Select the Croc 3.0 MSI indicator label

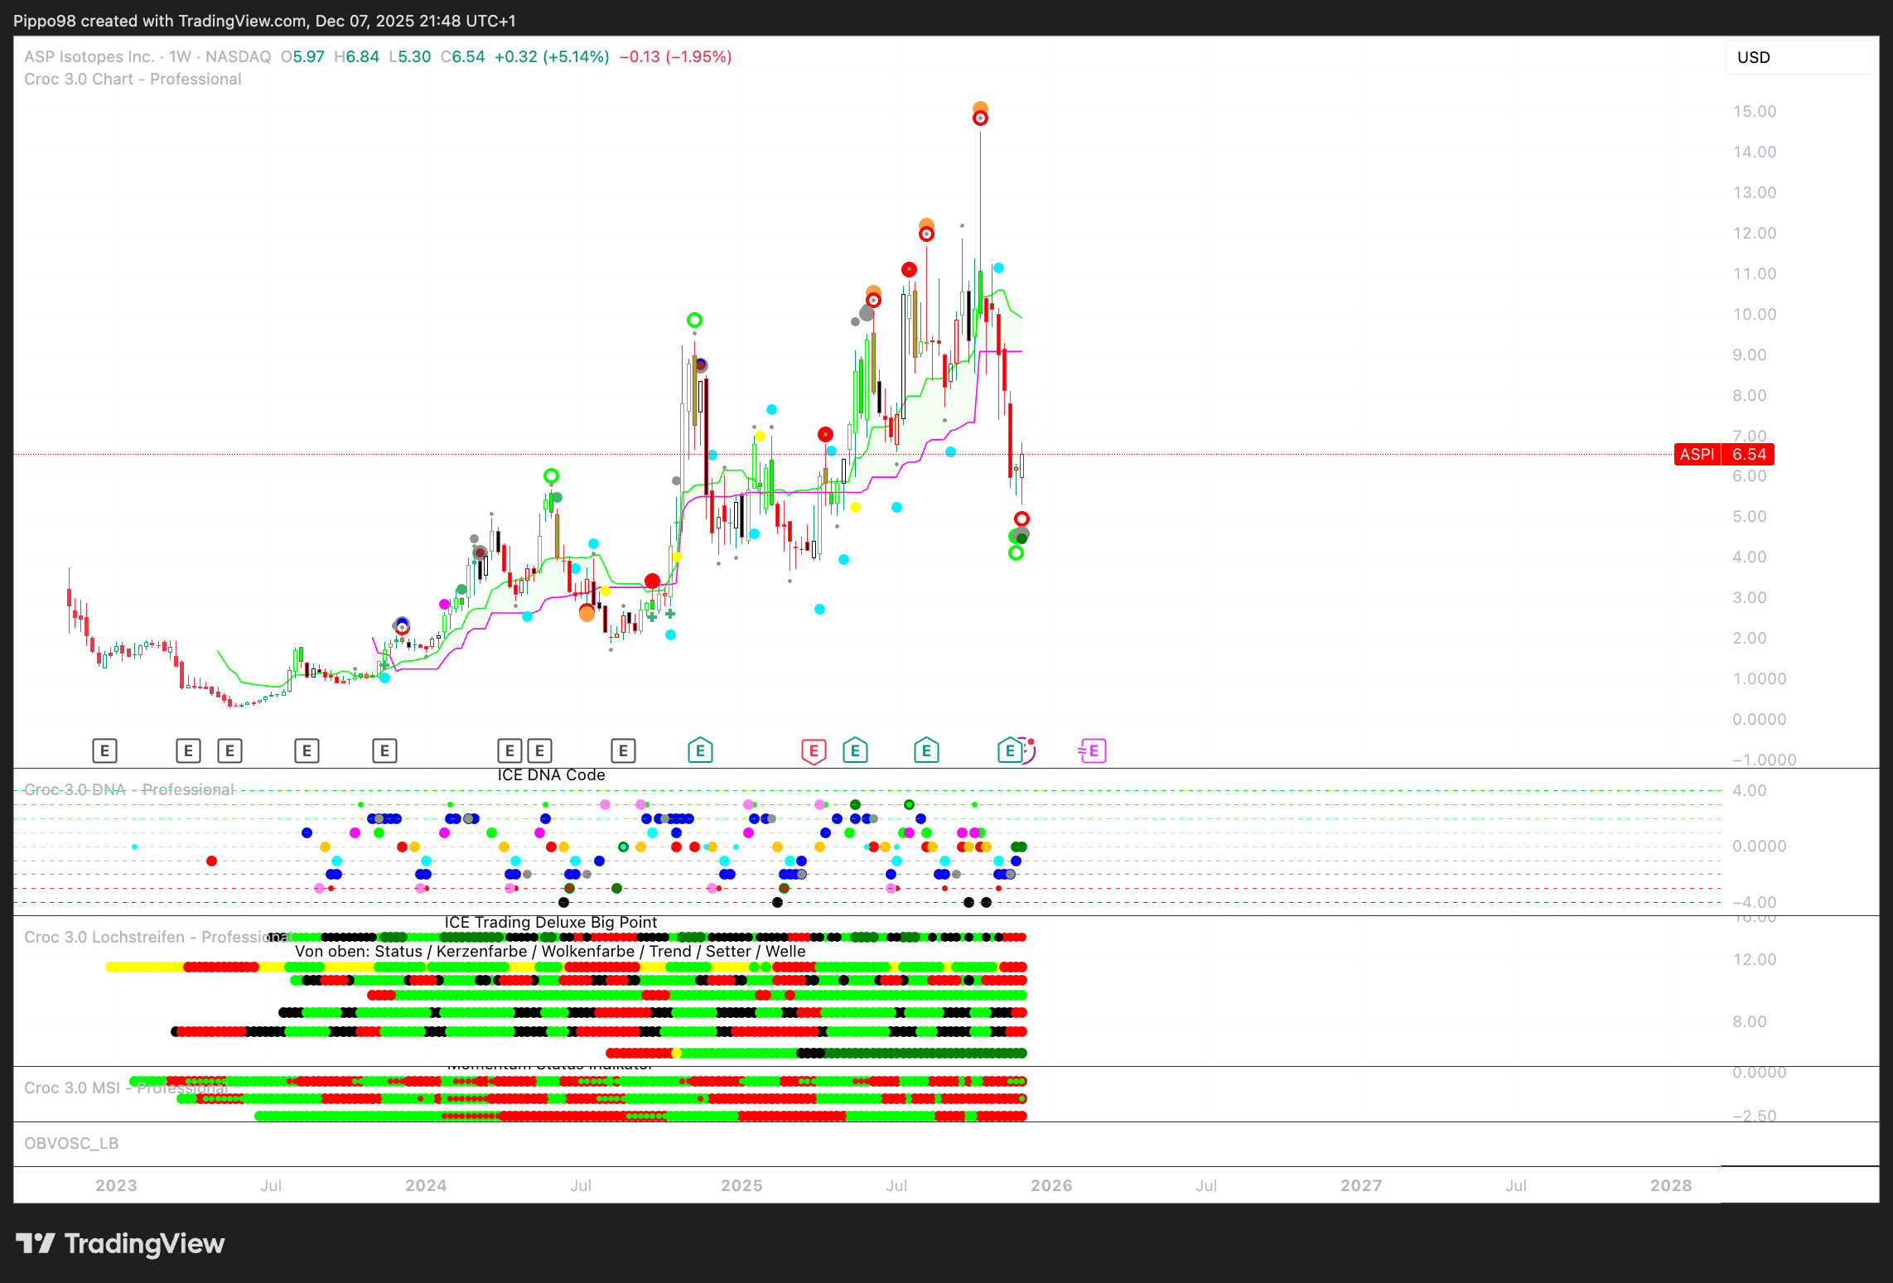point(72,1088)
